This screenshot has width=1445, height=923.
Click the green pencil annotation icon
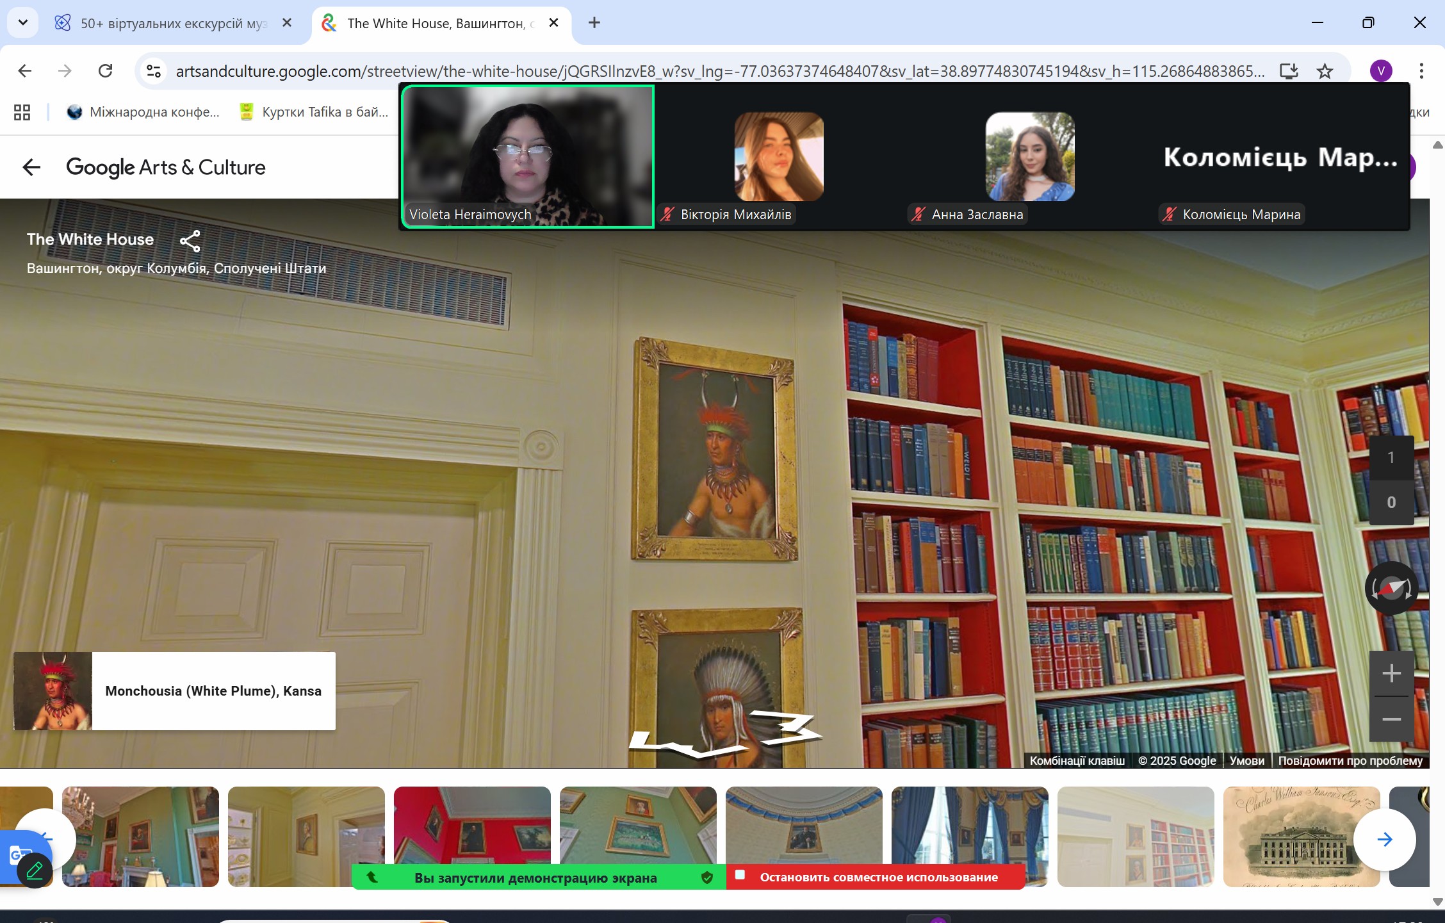[35, 870]
